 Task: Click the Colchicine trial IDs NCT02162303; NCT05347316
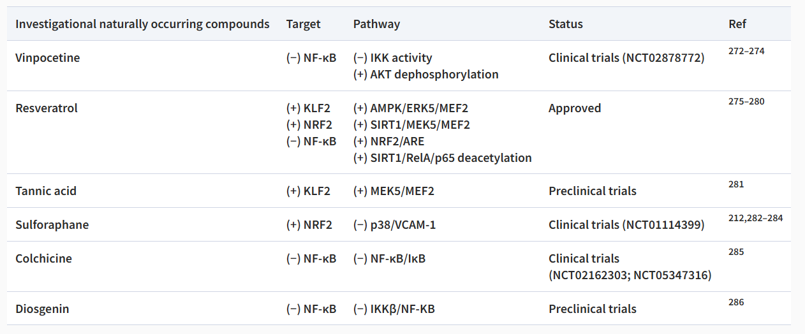pyautogui.click(x=630, y=275)
